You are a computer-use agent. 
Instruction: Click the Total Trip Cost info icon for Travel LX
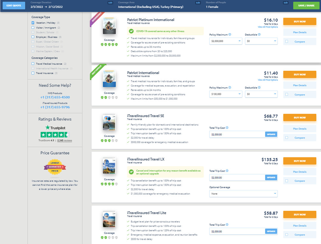[228, 171]
